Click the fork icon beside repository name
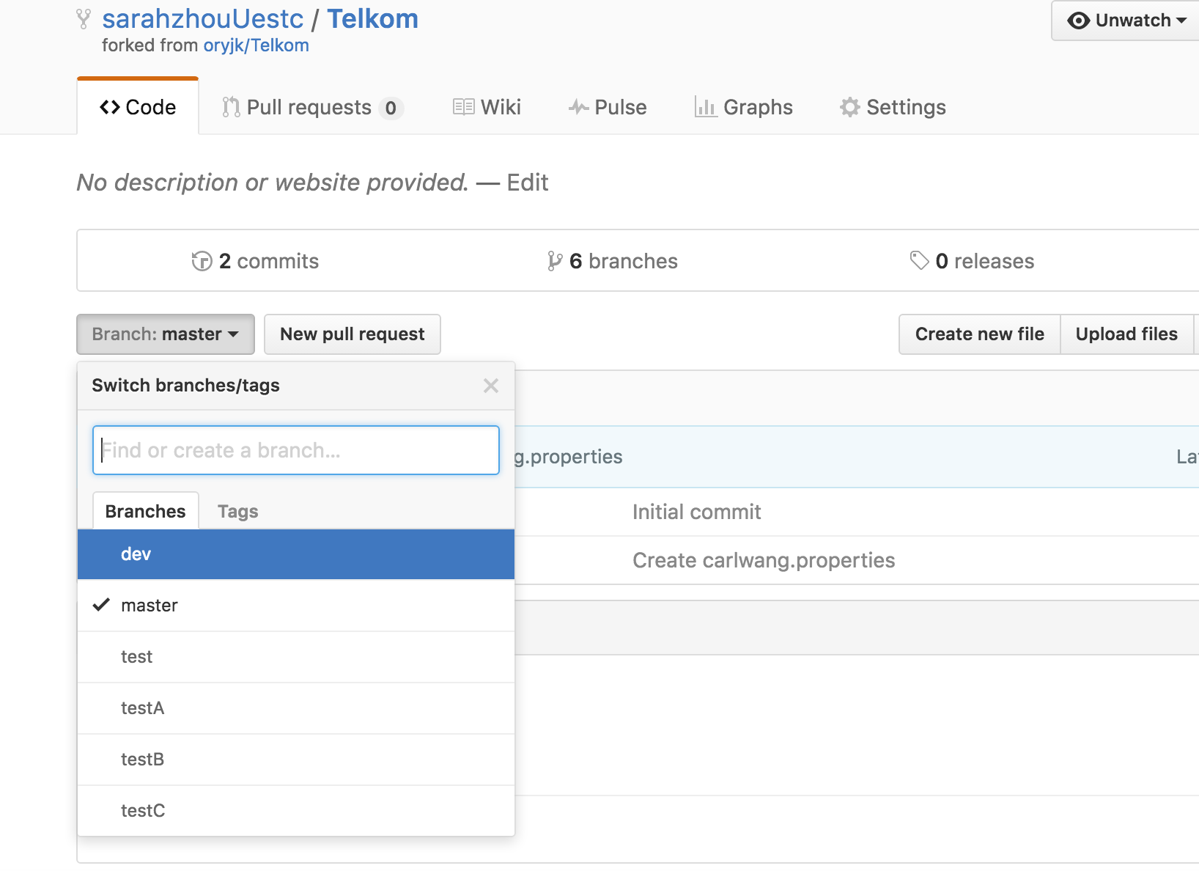 point(84,19)
